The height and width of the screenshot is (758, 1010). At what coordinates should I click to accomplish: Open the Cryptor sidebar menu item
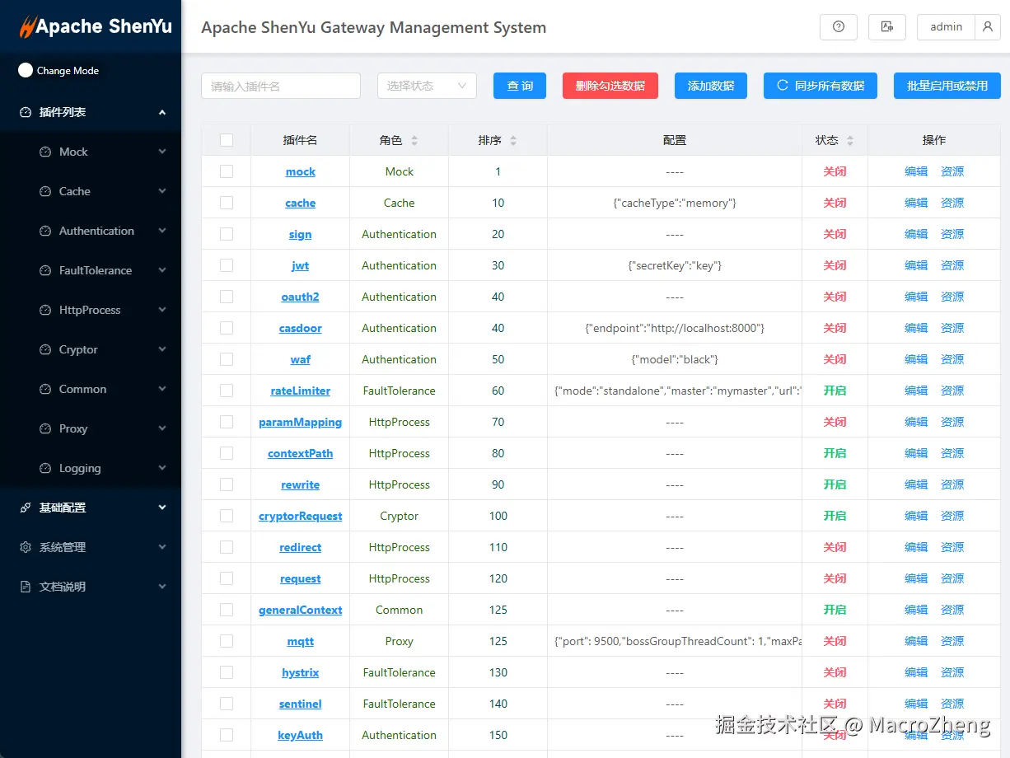tap(91, 349)
